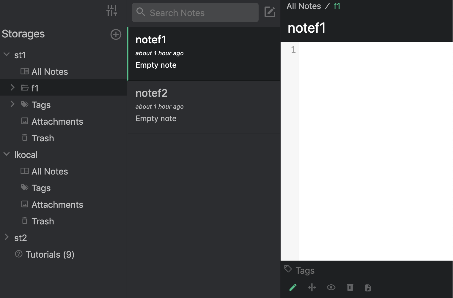The height and width of the screenshot is (298, 453).
Task: Expand the st2 storage
Action: pyautogui.click(x=7, y=237)
